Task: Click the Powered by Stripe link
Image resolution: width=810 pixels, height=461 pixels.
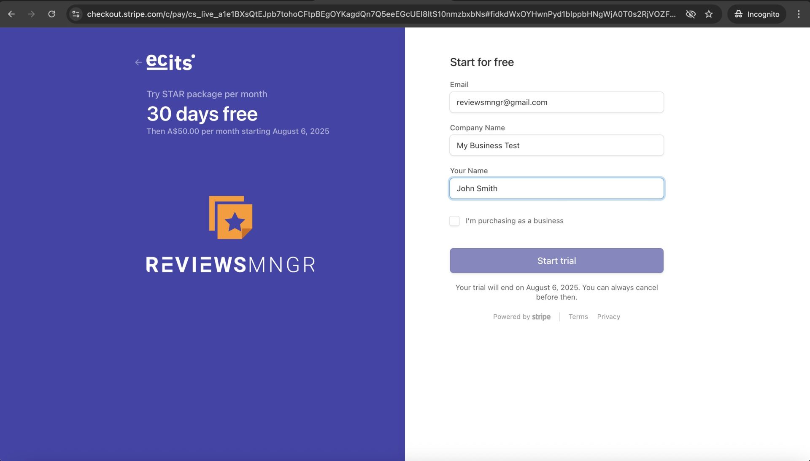Action: (521, 316)
